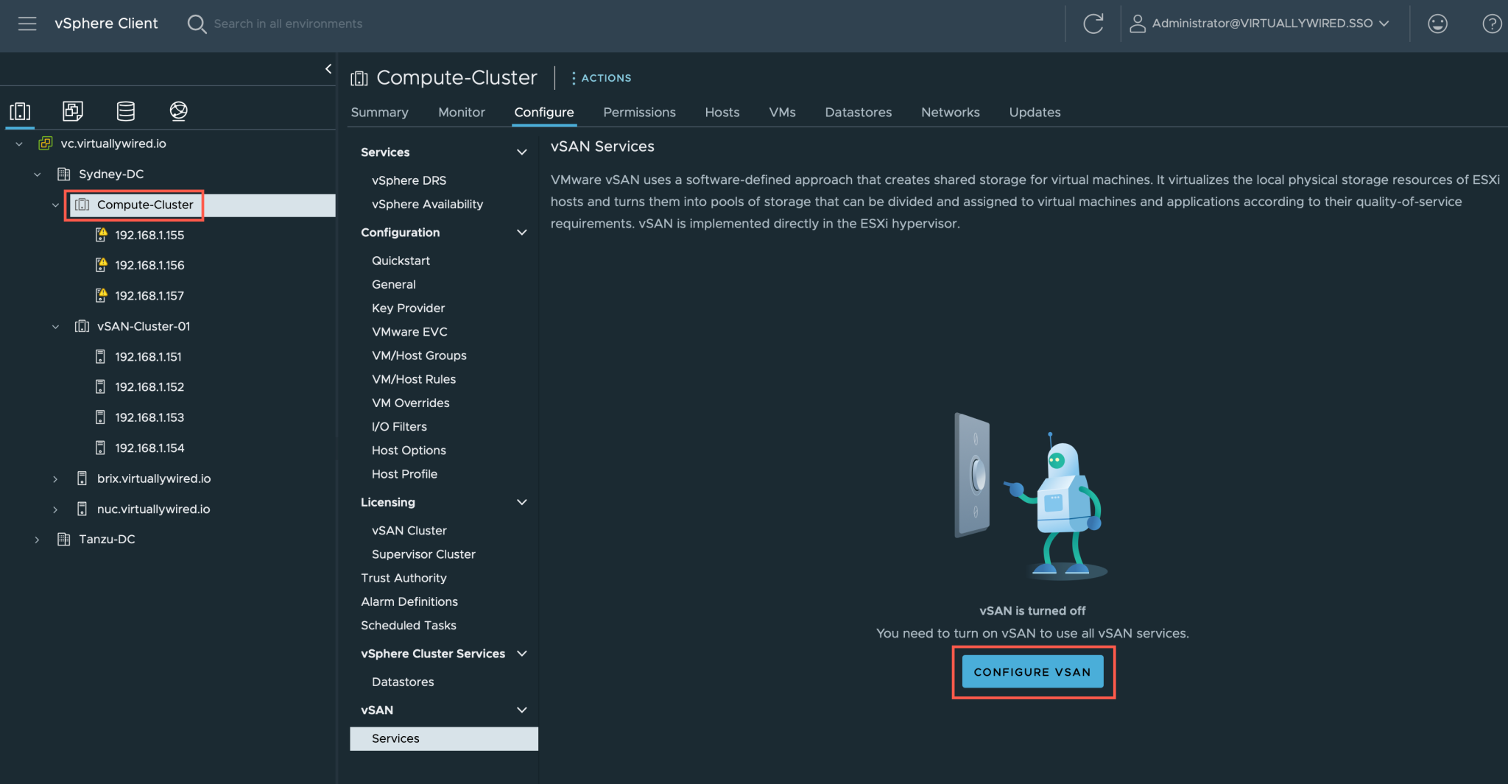Click the host icon for nuc.virtuallywired.io
The height and width of the screenshot is (784, 1508).
pyautogui.click(x=82, y=509)
